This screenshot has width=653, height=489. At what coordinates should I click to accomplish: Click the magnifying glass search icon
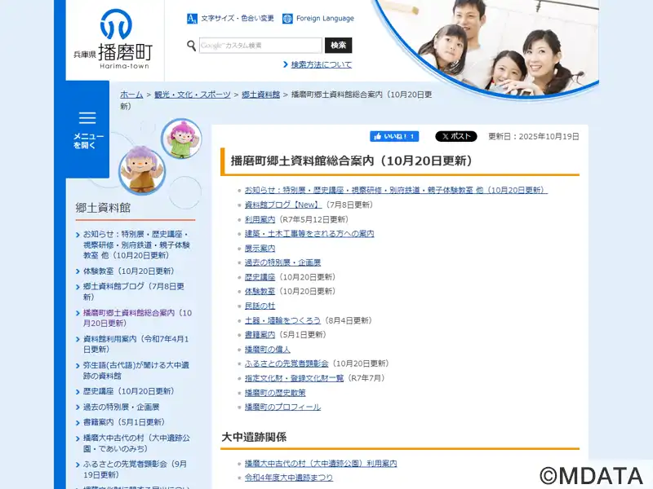click(192, 46)
